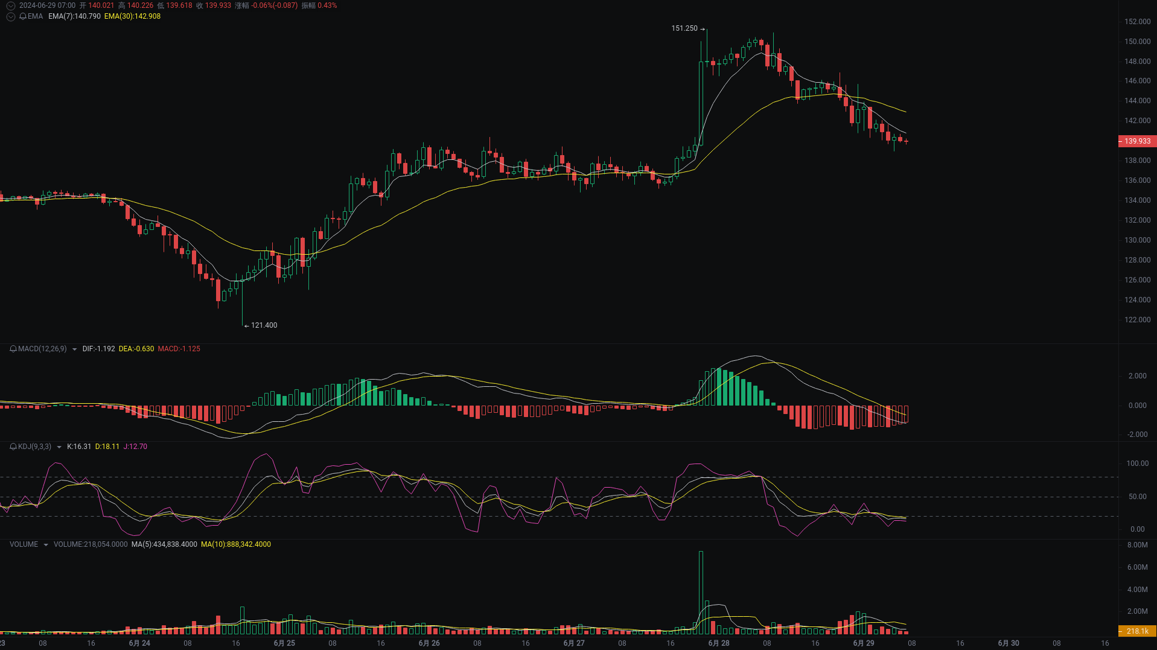Collapse the EMA indicator row chevron
1157x650 pixels.
tap(11, 16)
